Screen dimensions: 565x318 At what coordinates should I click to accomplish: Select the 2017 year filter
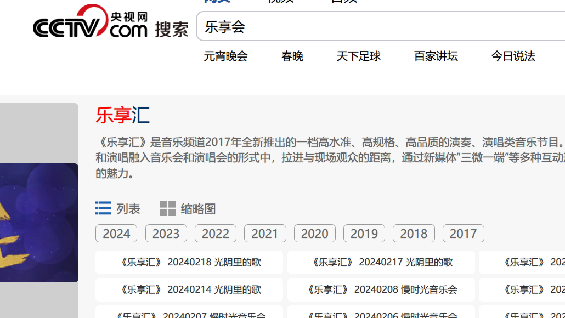pyautogui.click(x=464, y=234)
